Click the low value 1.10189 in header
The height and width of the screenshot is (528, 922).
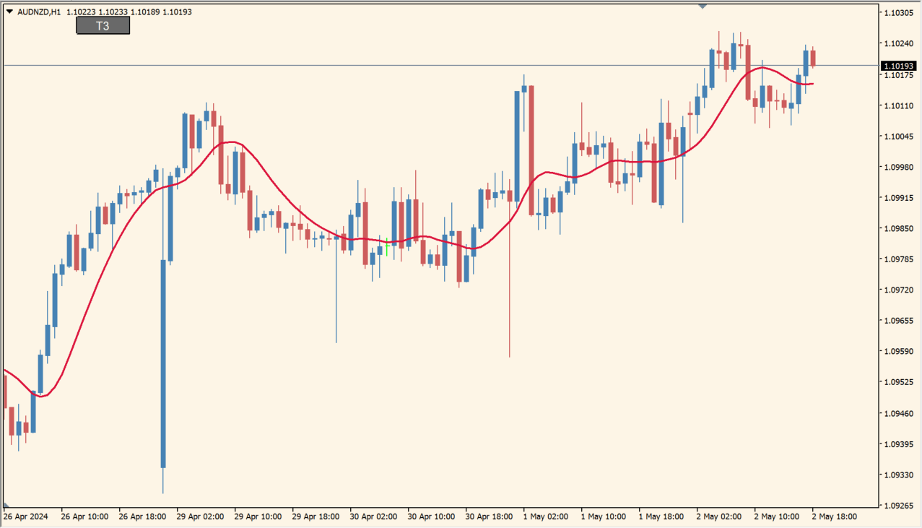[145, 12]
